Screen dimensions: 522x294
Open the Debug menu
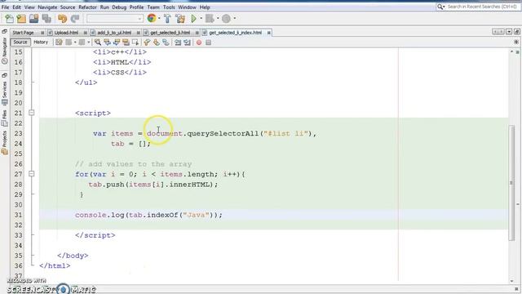[x=119, y=7]
